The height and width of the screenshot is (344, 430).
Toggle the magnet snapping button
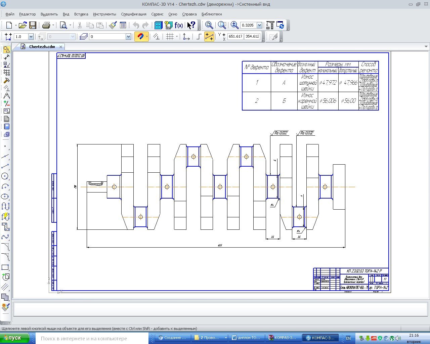tap(140, 36)
